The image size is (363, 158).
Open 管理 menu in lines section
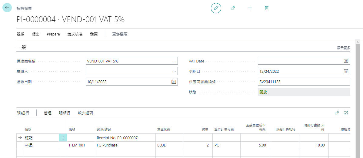[48, 113]
